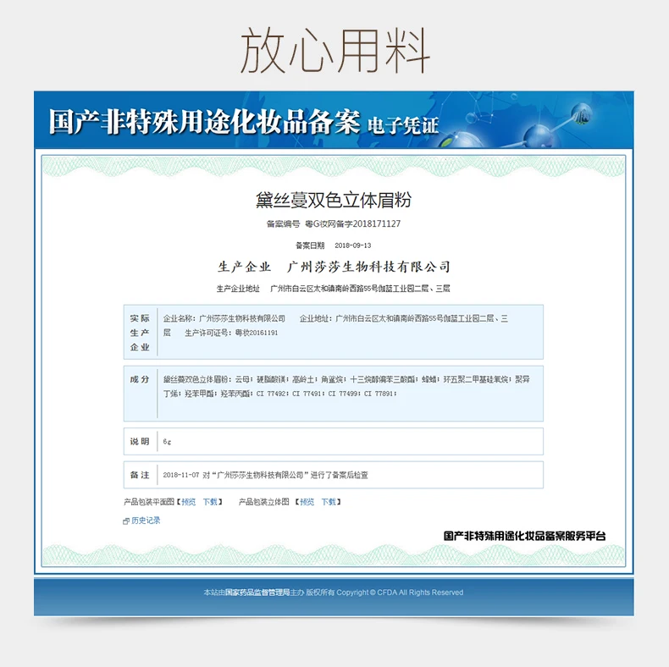The image size is (669, 667).
Task: Click the 产品包装立体图 label
Action: coord(263,502)
